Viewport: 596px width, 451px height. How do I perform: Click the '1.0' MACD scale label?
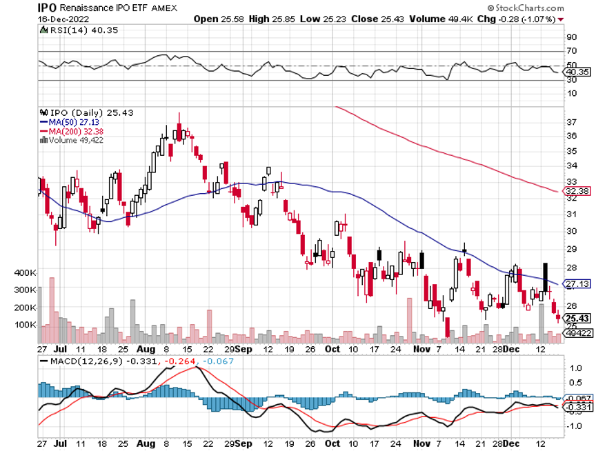[576, 368]
